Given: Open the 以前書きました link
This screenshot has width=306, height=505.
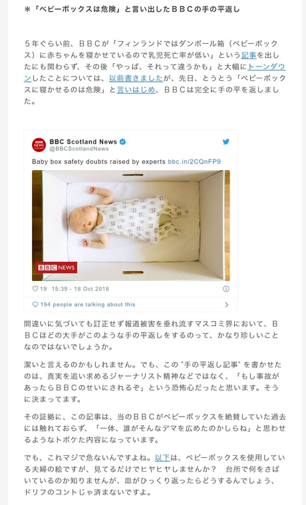Looking at the screenshot, I should point(136,78).
